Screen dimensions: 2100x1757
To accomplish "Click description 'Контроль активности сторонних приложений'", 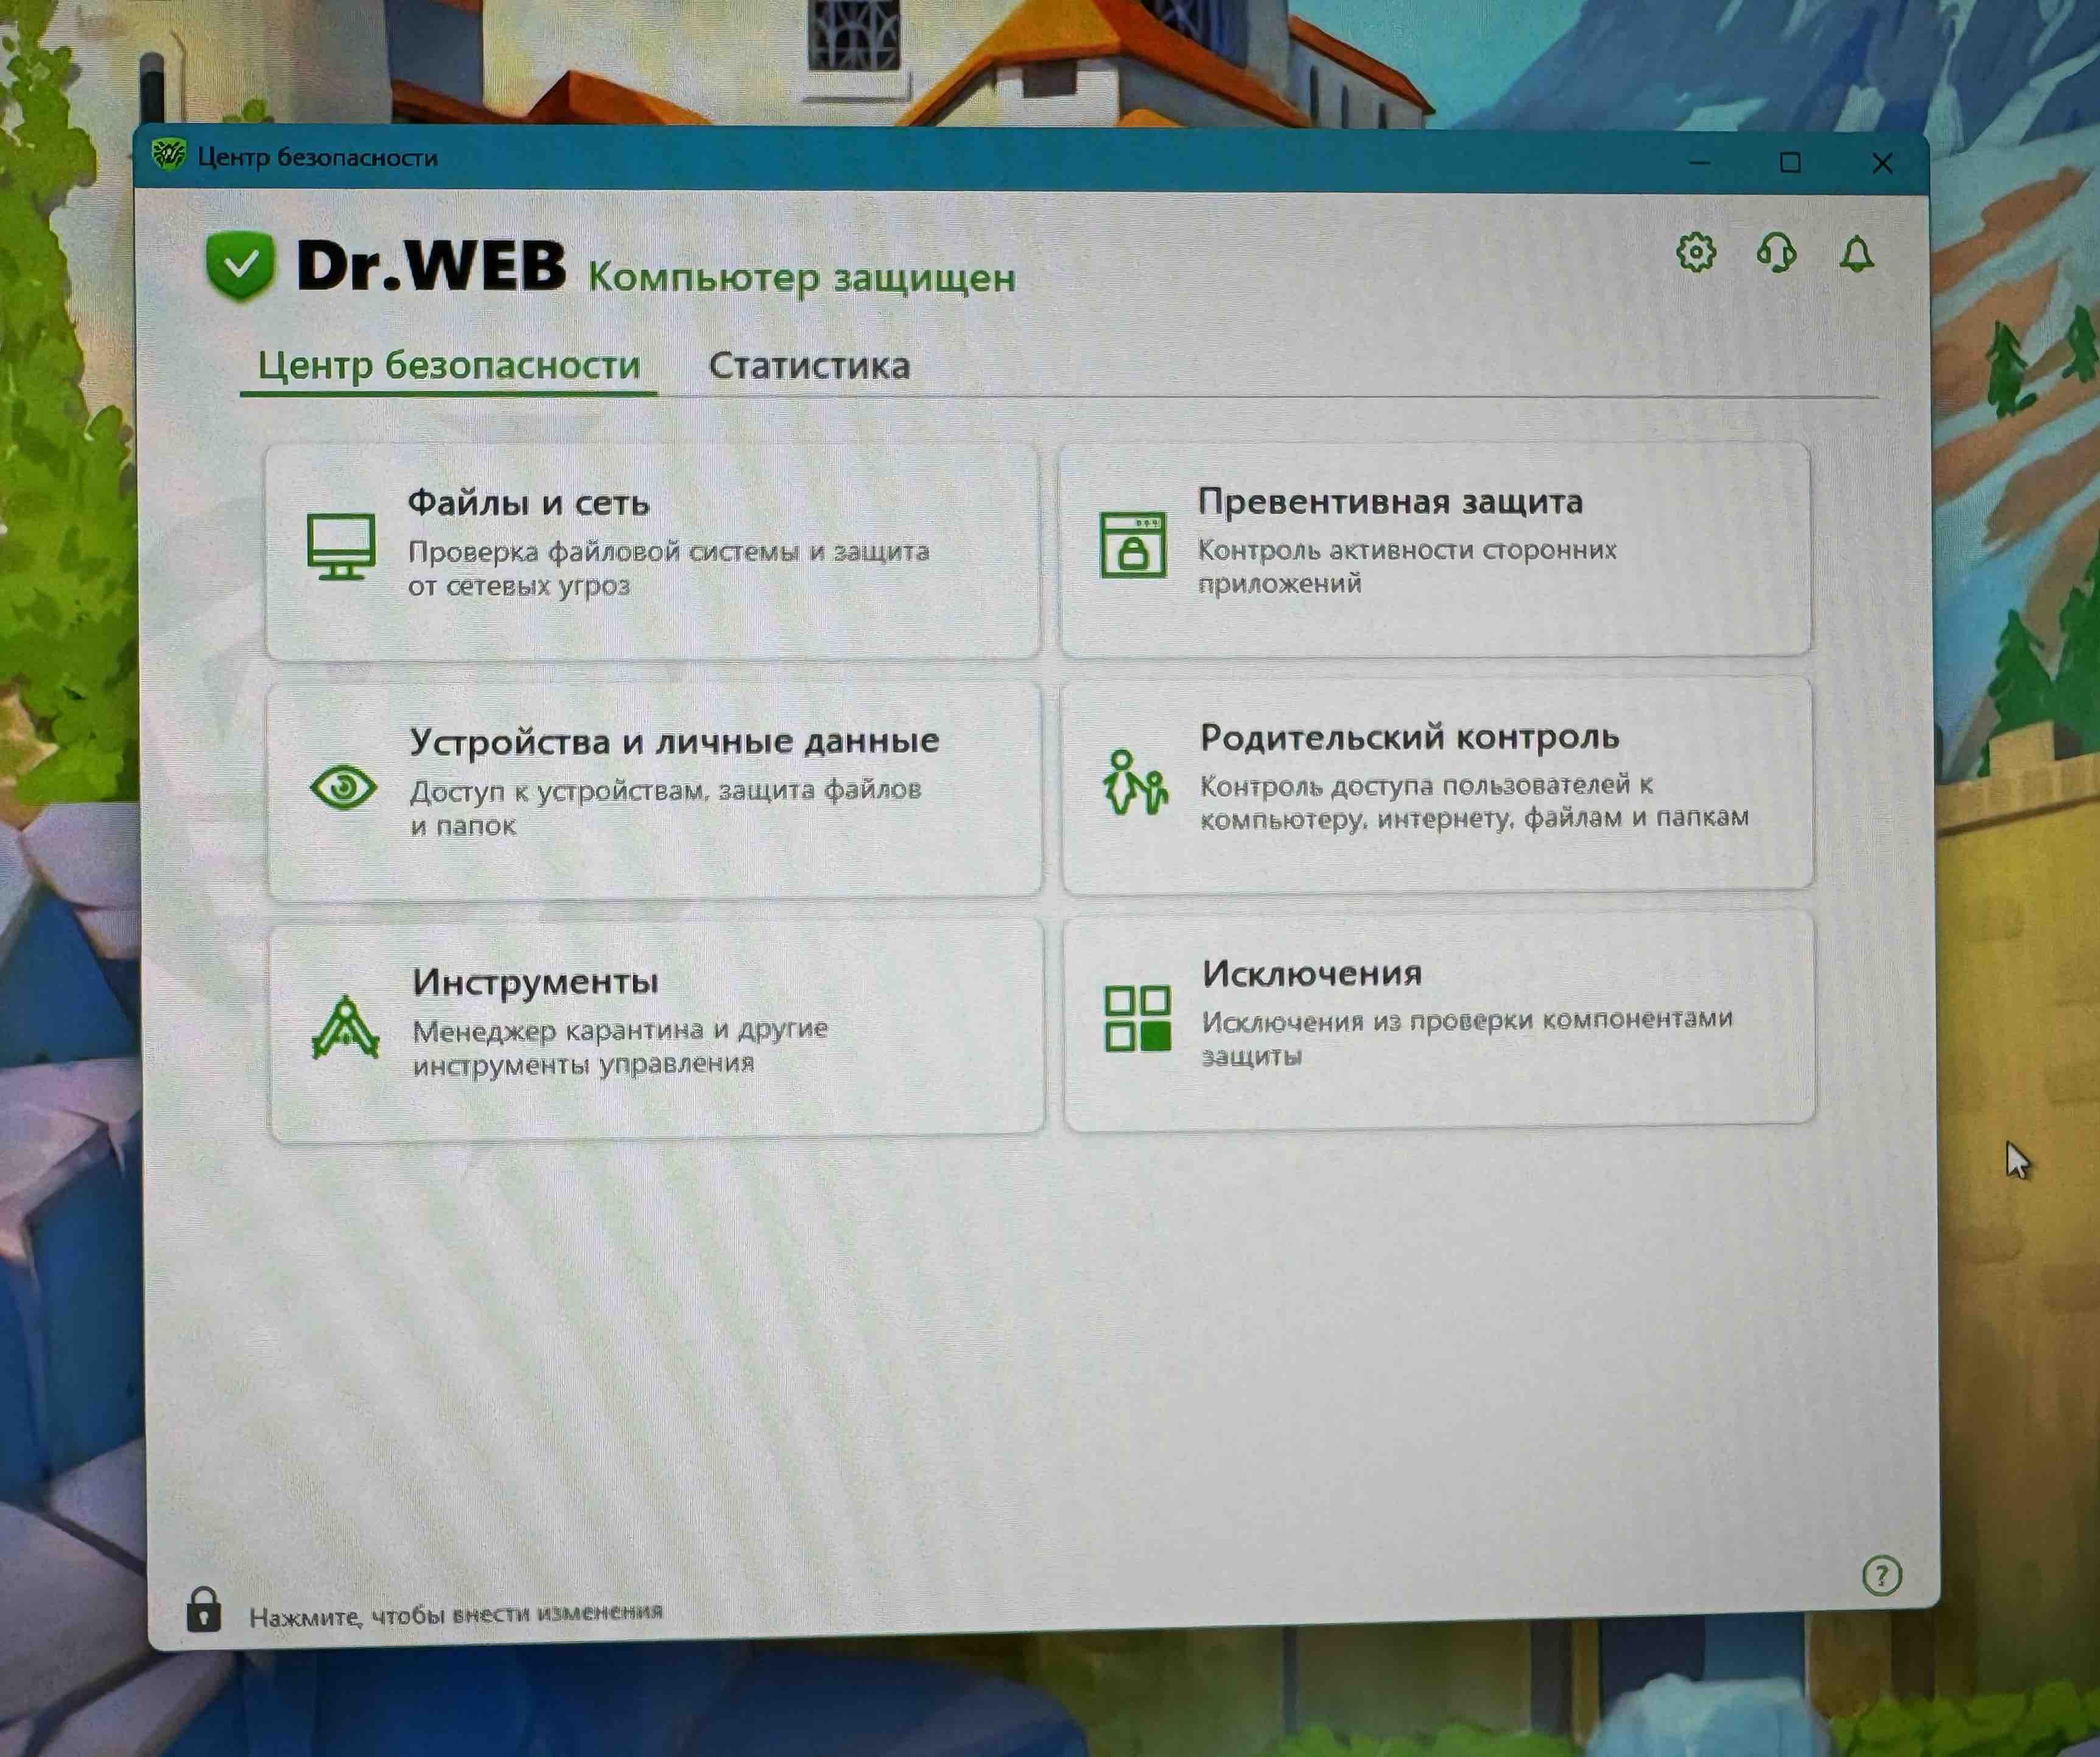I will [x=1407, y=566].
